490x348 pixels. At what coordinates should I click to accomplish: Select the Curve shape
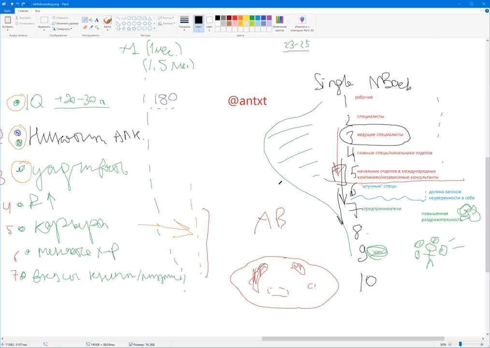[124, 18]
